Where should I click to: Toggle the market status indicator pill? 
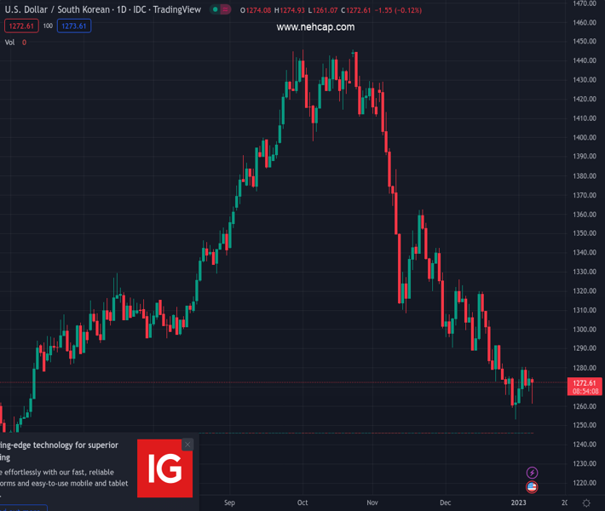pos(221,10)
